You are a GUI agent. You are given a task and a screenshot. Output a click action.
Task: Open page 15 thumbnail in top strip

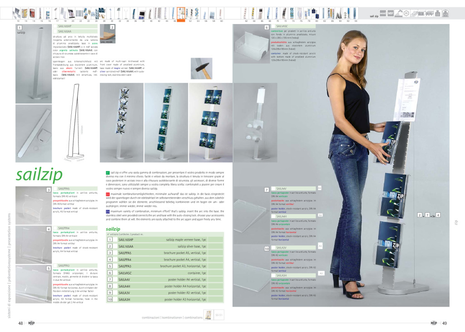40,13
